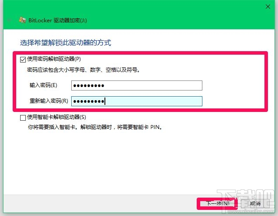Click the 重新输入密码(R) field label
The width and height of the screenshot is (278, 216).
point(49,101)
